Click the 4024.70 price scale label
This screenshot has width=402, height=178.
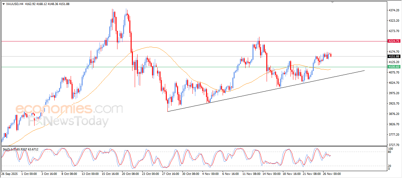(x=394, y=83)
